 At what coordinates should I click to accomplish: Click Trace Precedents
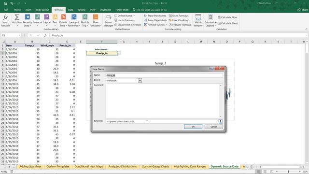pyautogui.click(x=155, y=15)
